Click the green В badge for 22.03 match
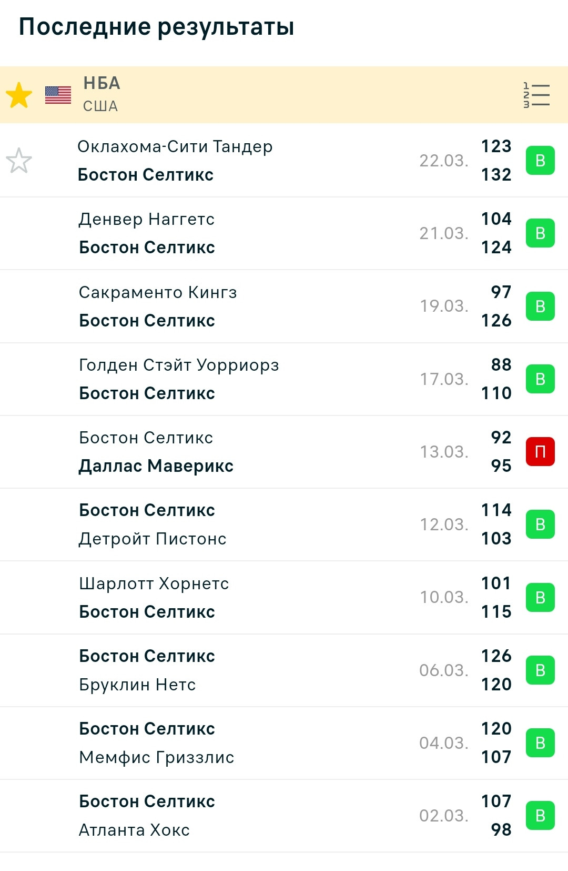 (540, 161)
